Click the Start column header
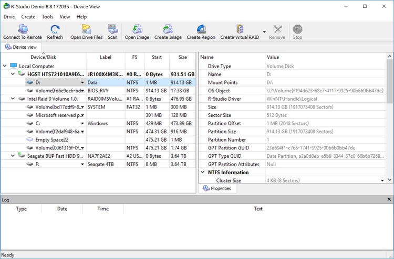Screen dimensions: 394x259 point(157,57)
